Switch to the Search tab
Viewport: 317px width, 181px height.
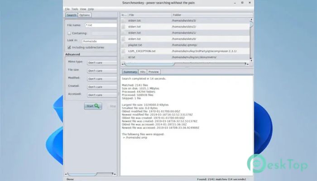tap(72, 15)
